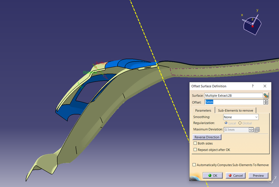Switch to the Sub-Elements to remove tab
The height and width of the screenshot is (187, 279).
pos(235,110)
